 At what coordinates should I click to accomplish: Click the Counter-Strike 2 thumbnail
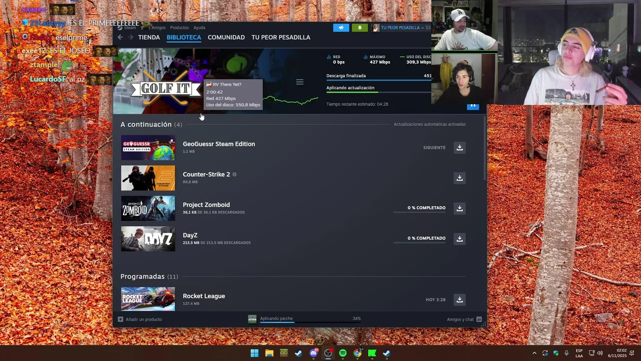click(x=148, y=178)
